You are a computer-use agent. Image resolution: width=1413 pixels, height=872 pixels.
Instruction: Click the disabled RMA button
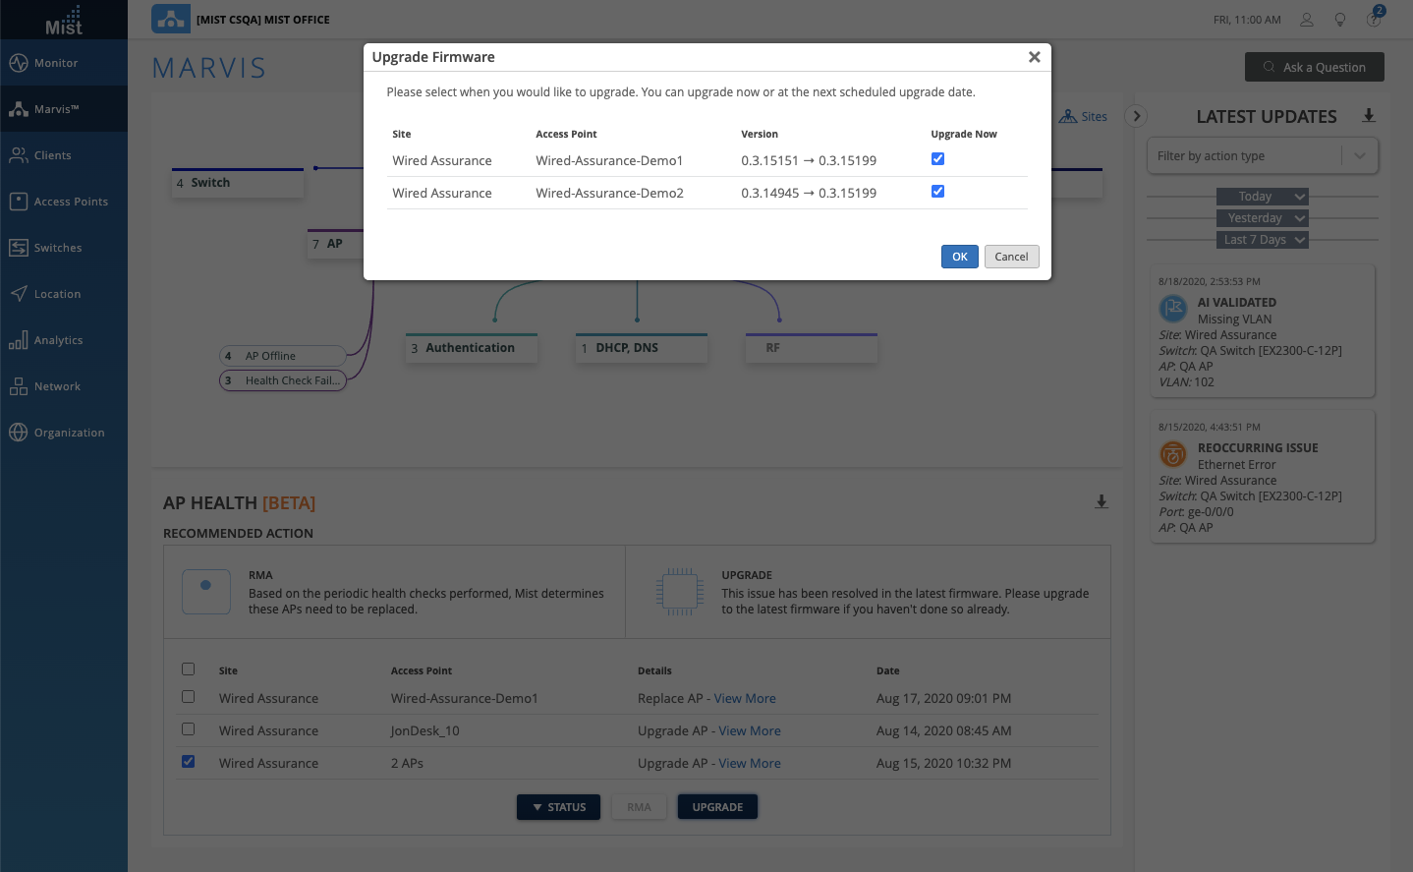[x=639, y=807]
